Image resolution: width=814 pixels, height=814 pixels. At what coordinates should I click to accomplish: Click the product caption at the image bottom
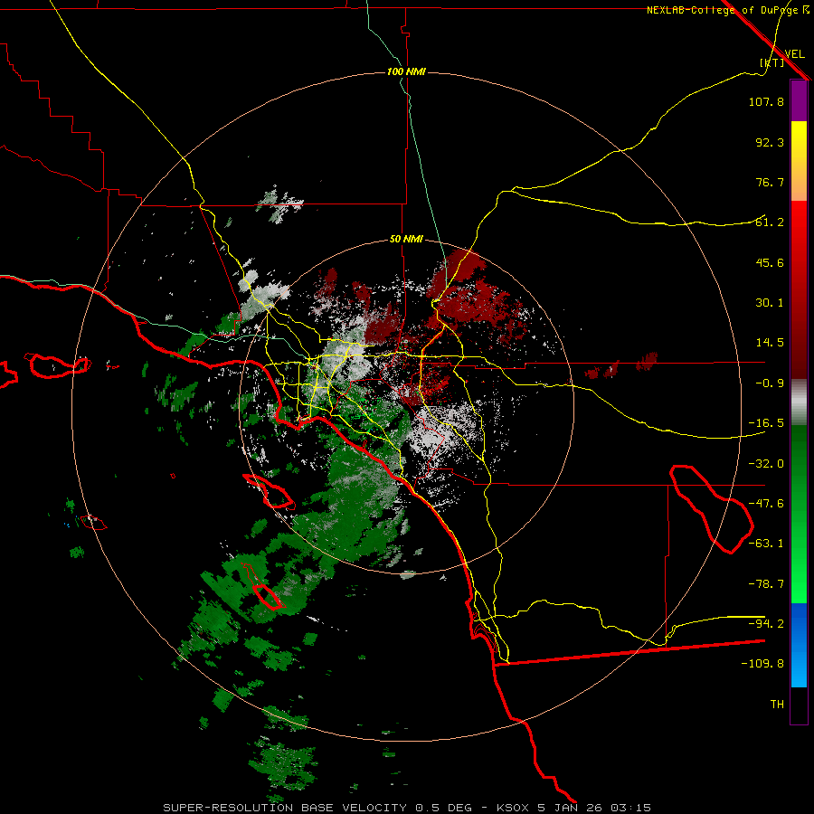click(x=407, y=808)
